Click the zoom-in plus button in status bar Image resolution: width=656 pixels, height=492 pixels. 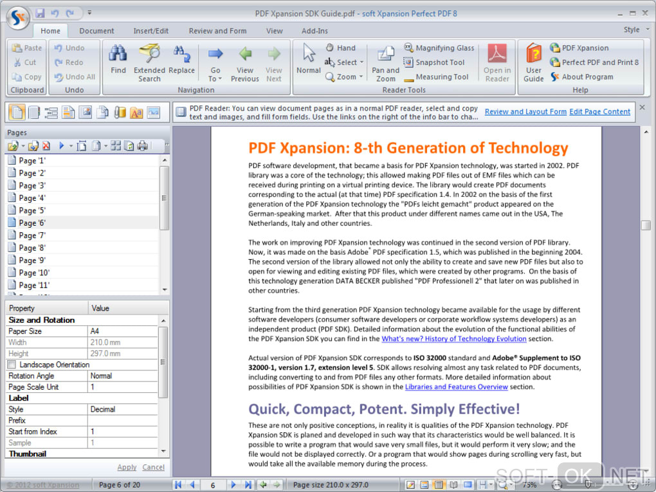coord(633,485)
